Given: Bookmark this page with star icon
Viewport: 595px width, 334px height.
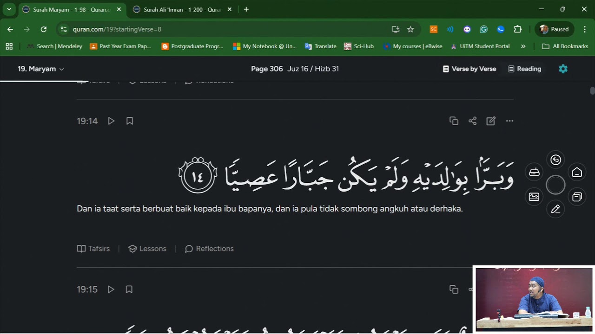Looking at the screenshot, I should 410,29.
